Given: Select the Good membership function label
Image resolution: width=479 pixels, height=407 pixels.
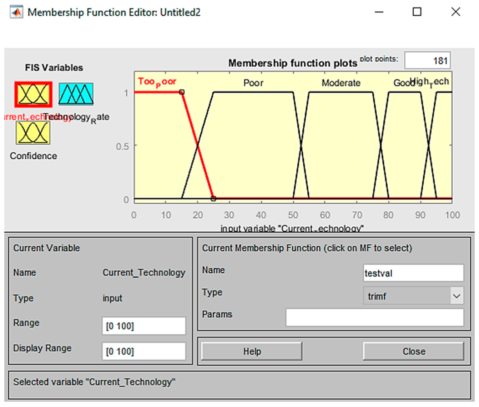Looking at the screenshot, I should point(401,83).
